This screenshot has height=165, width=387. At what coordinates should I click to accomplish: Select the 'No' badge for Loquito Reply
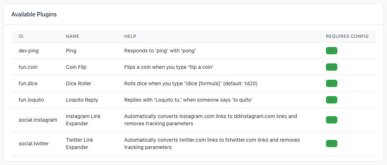331,100
